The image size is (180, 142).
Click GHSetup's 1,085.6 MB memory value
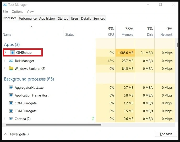pyautogui.click(x=126, y=53)
